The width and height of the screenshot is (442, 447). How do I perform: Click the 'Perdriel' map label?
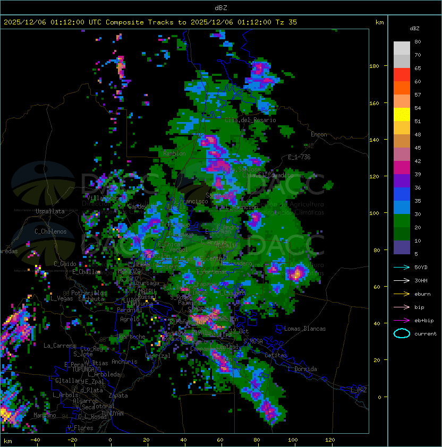tap(130, 310)
